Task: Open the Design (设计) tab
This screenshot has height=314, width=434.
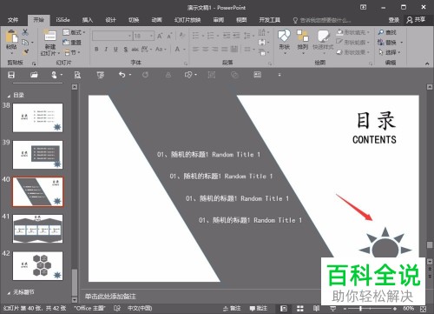Action: pos(110,20)
